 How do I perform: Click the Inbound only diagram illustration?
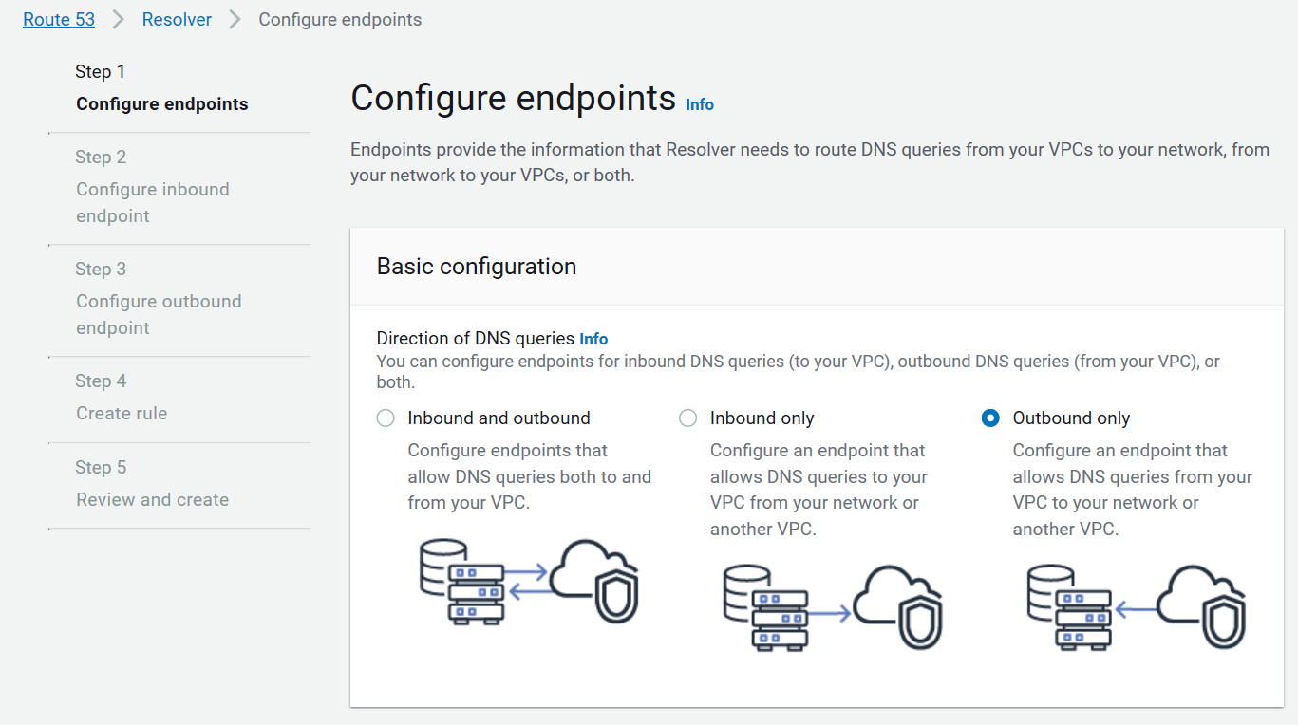832,607
